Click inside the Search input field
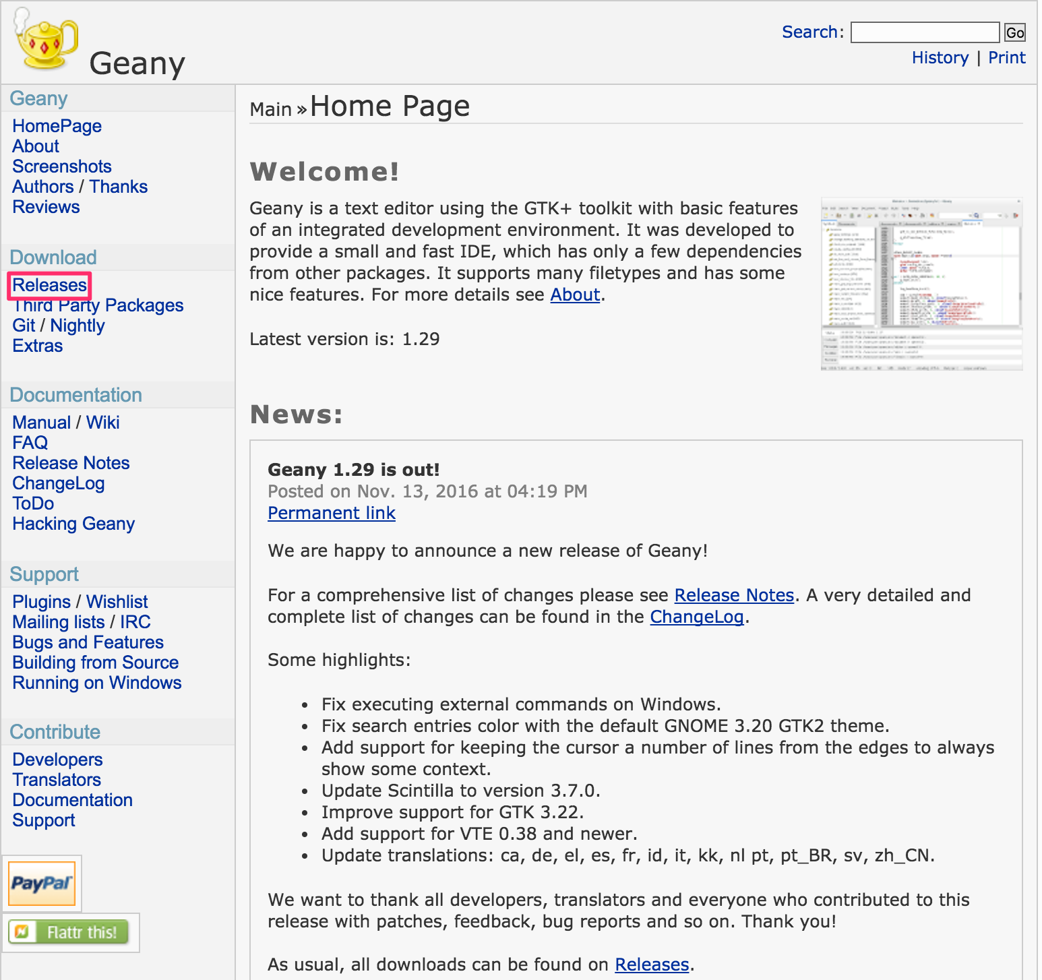Screen dimensions: 1042x980 [924, 32]
